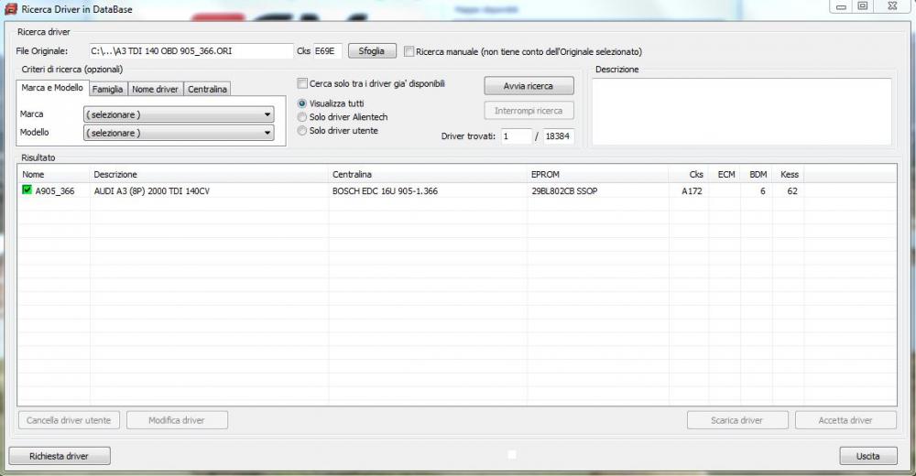Open the Marca dropdown list
Viewport: 916px width, 476px height.
179,114
